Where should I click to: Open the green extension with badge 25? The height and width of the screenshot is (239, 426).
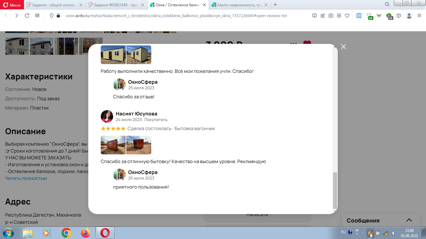[390, 16]
